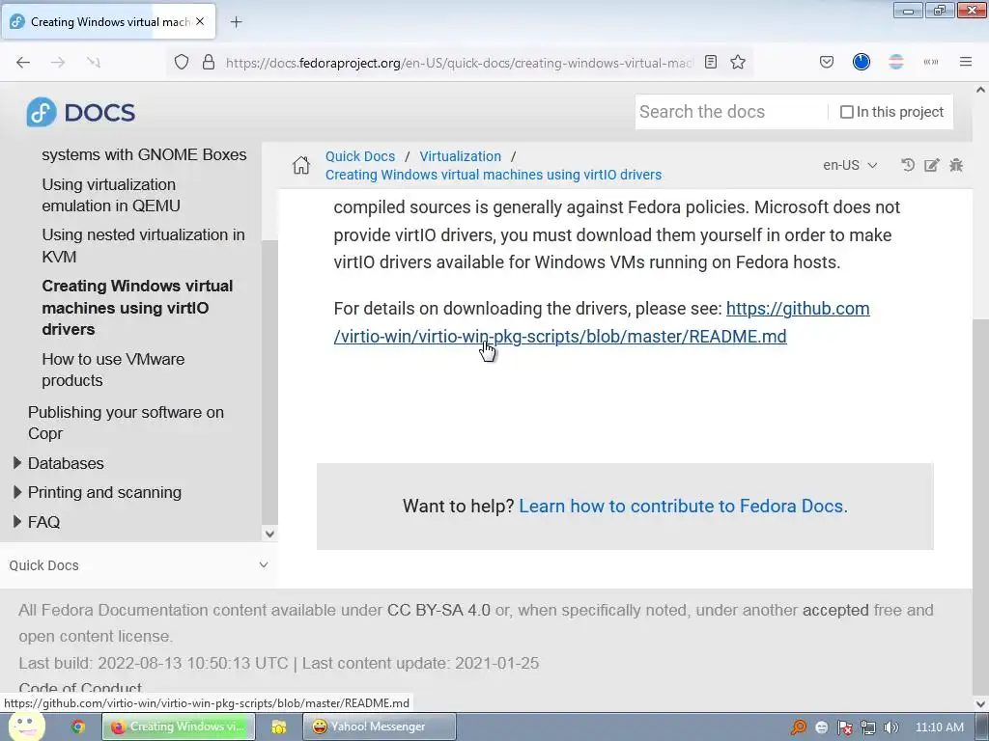Open Using virtualization emulation in QEMU
The width and height of the screenshot is (989, 741).
111,195
